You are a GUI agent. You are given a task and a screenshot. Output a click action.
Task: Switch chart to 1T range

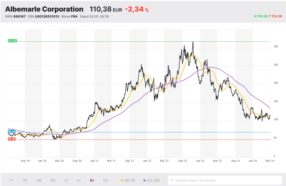coord(12,180)
